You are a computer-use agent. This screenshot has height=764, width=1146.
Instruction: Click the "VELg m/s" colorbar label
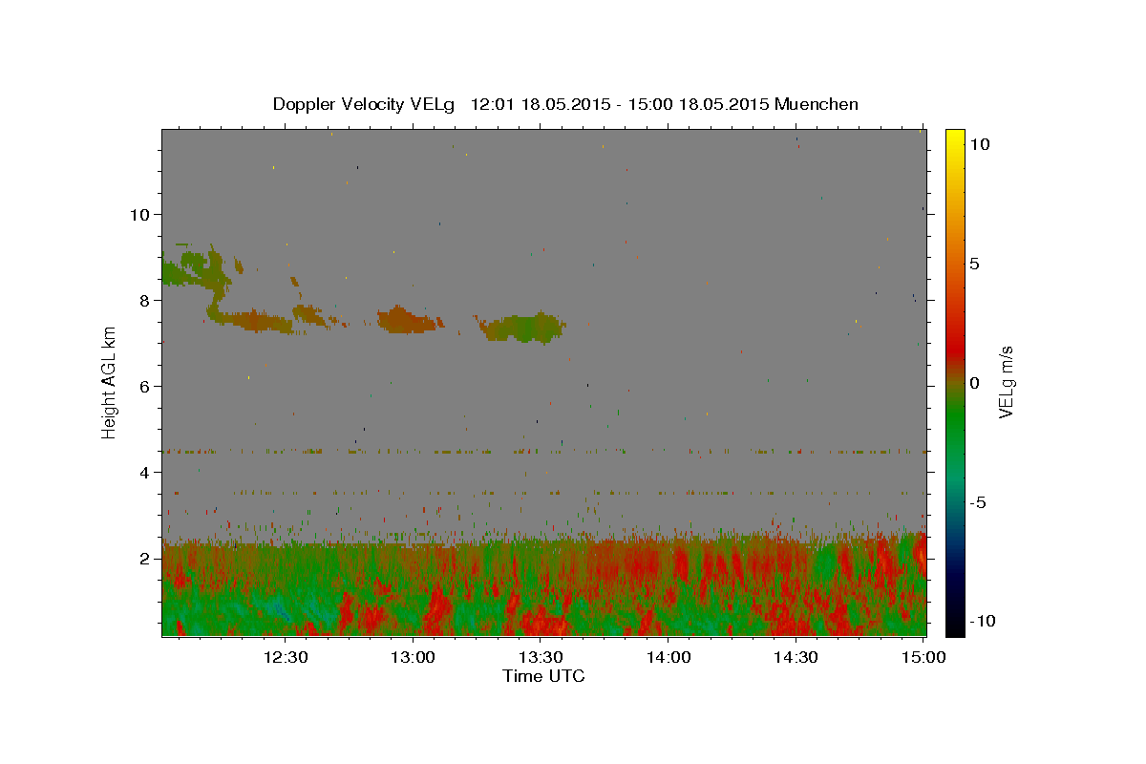1006,382
